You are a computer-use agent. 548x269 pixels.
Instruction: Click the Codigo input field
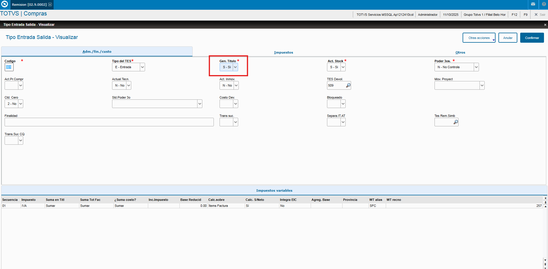pyautogui.click(x=9, y=67)
